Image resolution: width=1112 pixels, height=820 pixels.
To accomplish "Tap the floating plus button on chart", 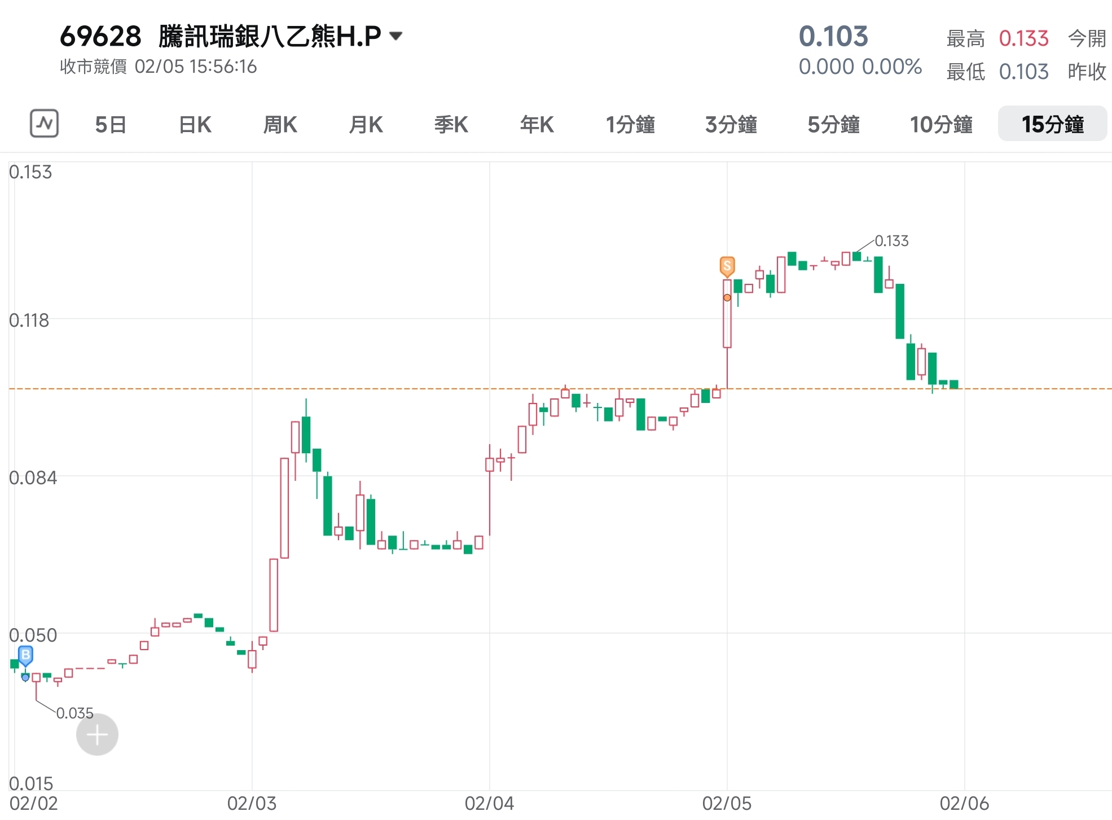I will (x=97, y=734).
